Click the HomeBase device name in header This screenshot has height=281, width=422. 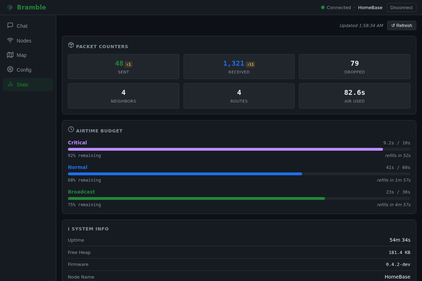[370, 8]
